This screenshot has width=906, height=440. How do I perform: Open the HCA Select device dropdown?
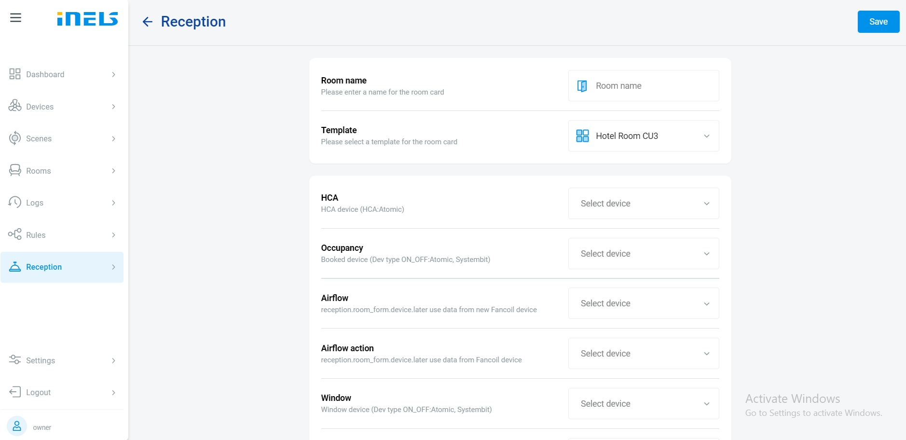coord(643,204)
